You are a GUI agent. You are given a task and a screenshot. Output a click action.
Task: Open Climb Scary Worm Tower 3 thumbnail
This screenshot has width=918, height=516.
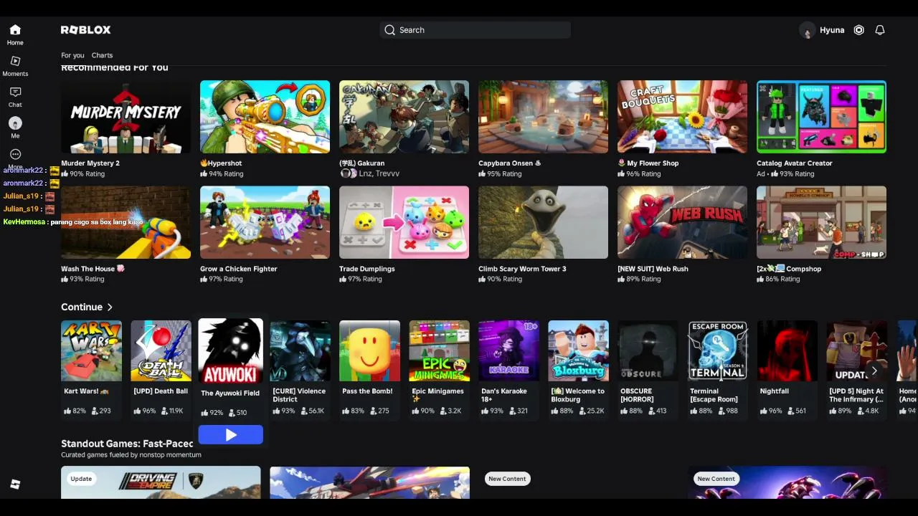tap(543, 222)
